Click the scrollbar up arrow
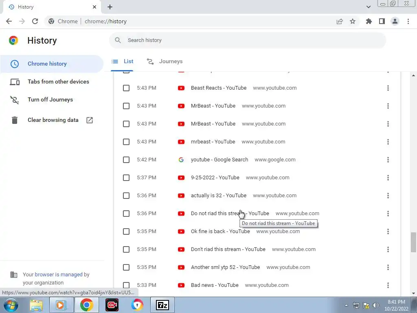The width and height of the screenshot is (417, 313). 413,75
